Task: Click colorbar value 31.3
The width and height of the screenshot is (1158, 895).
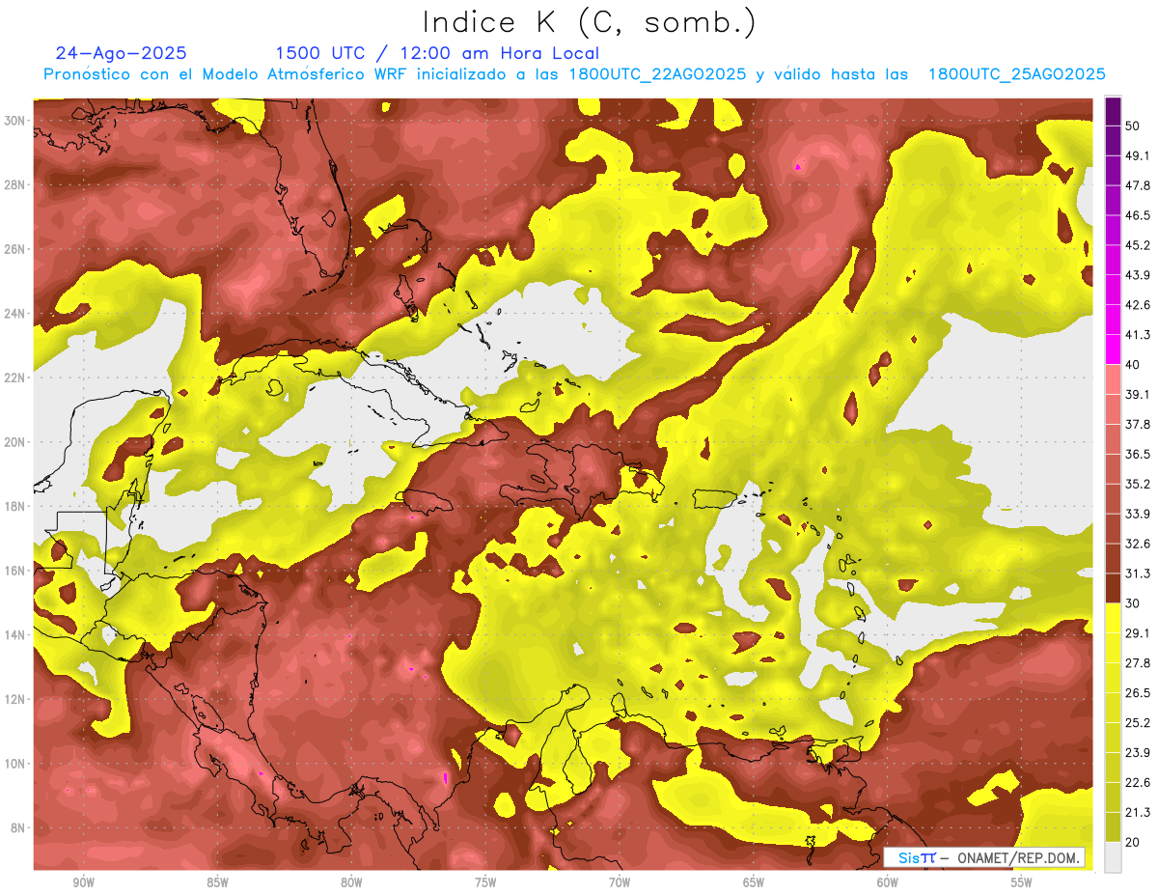Action: click(1138, 573)
